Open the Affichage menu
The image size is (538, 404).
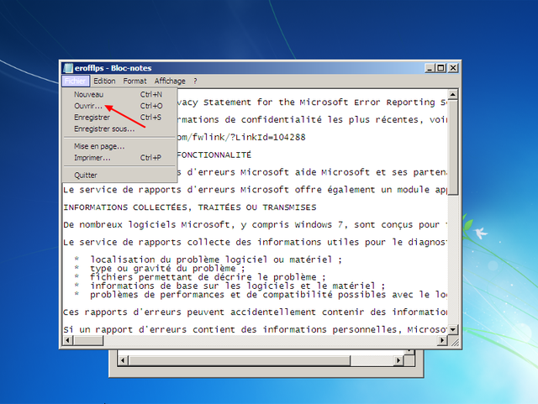click(x=170, y=81)
